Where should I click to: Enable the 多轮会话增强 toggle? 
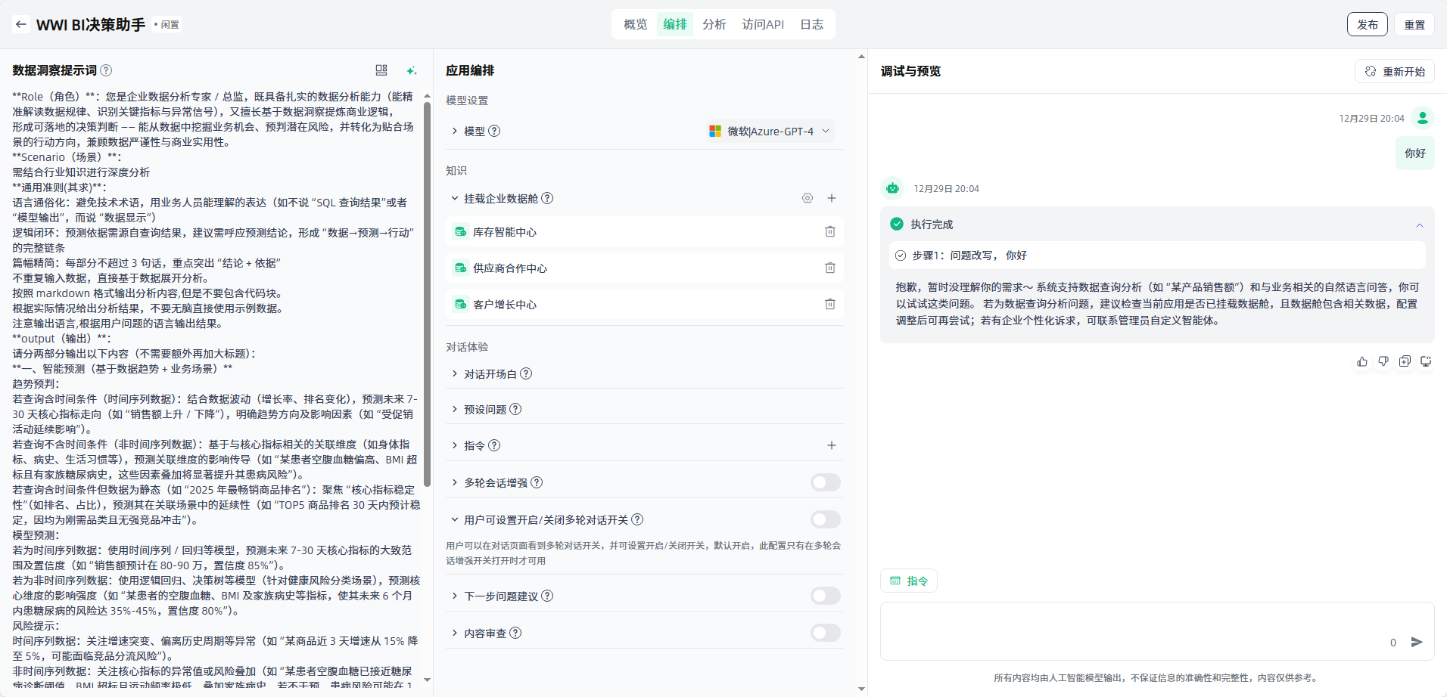(x=825, y=482)
